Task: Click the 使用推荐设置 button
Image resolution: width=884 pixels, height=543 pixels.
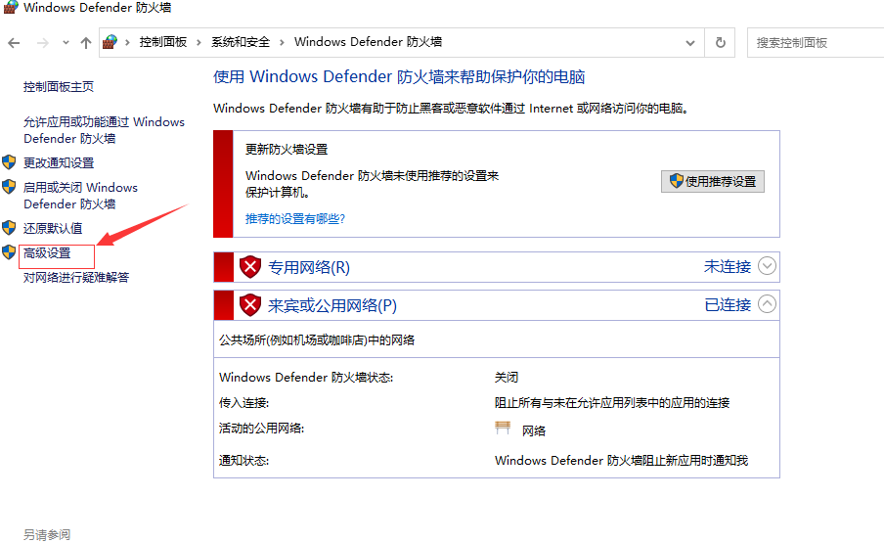Action: pyautogui.click(x=713, y=181)
